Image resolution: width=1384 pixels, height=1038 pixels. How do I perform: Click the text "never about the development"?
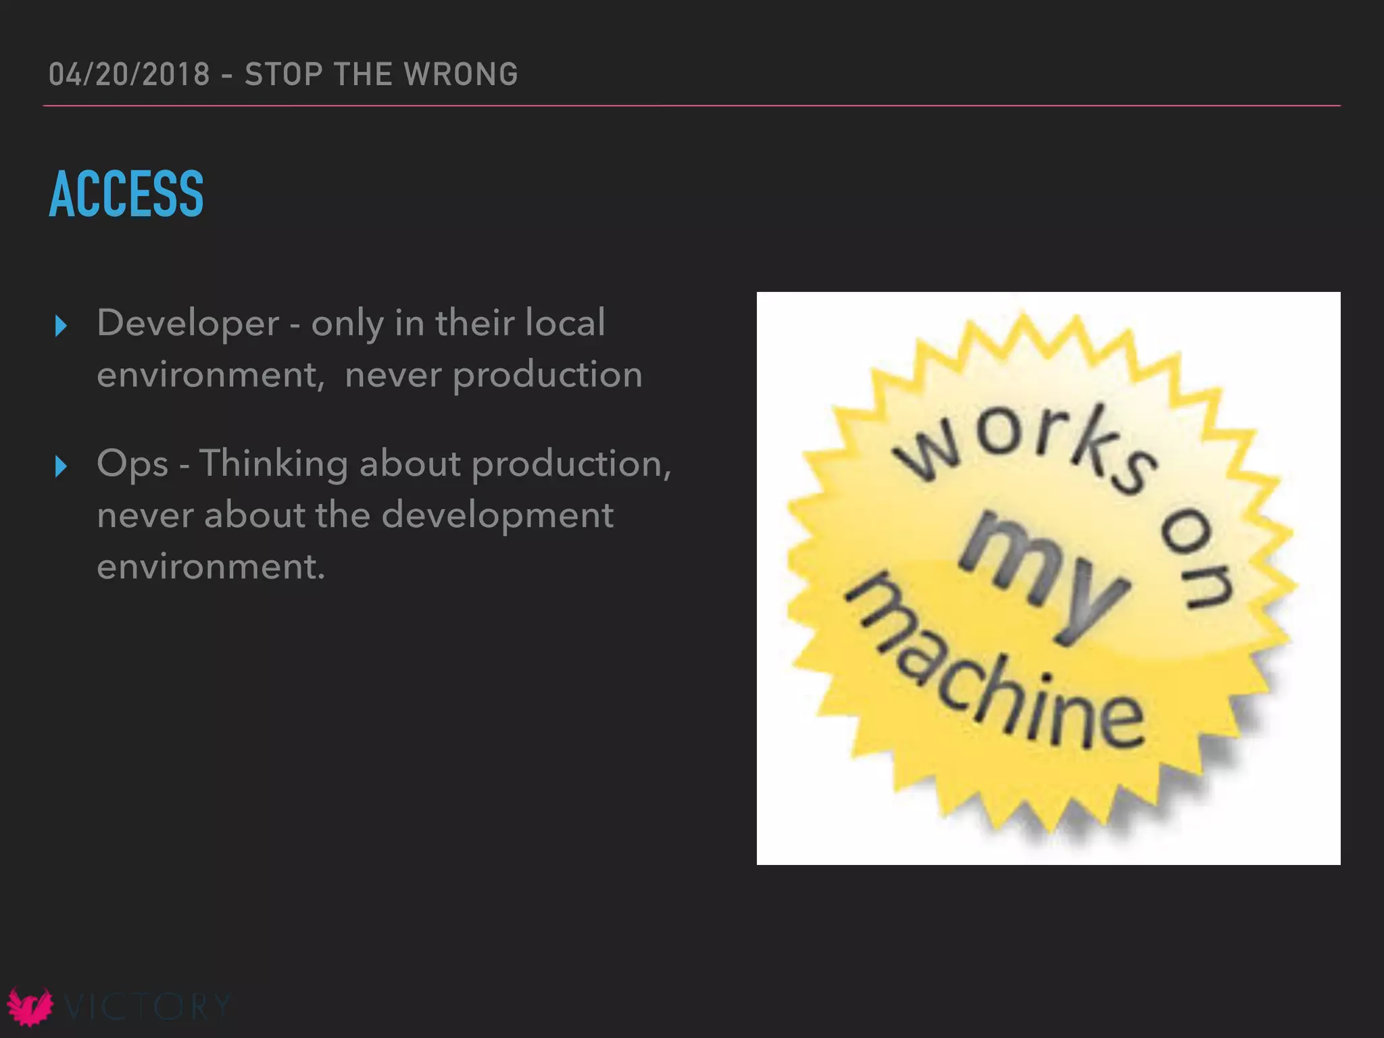[355, 515]
